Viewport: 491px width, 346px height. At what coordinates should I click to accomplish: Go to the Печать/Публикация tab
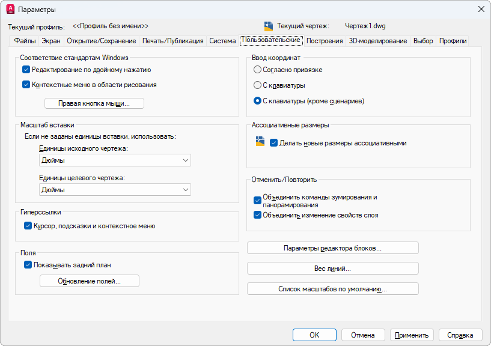(x=173, y=41)
